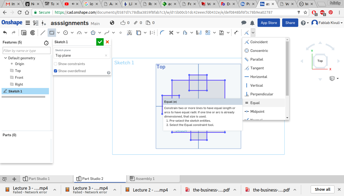The image size is (344, 196).
Task: Click the Share button
Action: (290, 23)
